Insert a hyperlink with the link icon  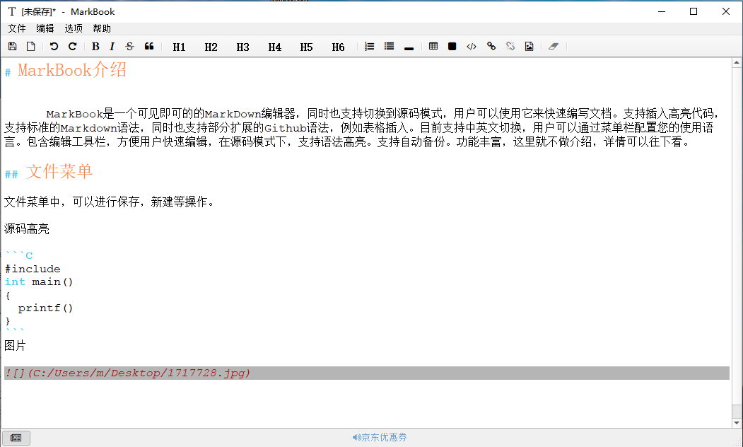[x=491, y=47]
